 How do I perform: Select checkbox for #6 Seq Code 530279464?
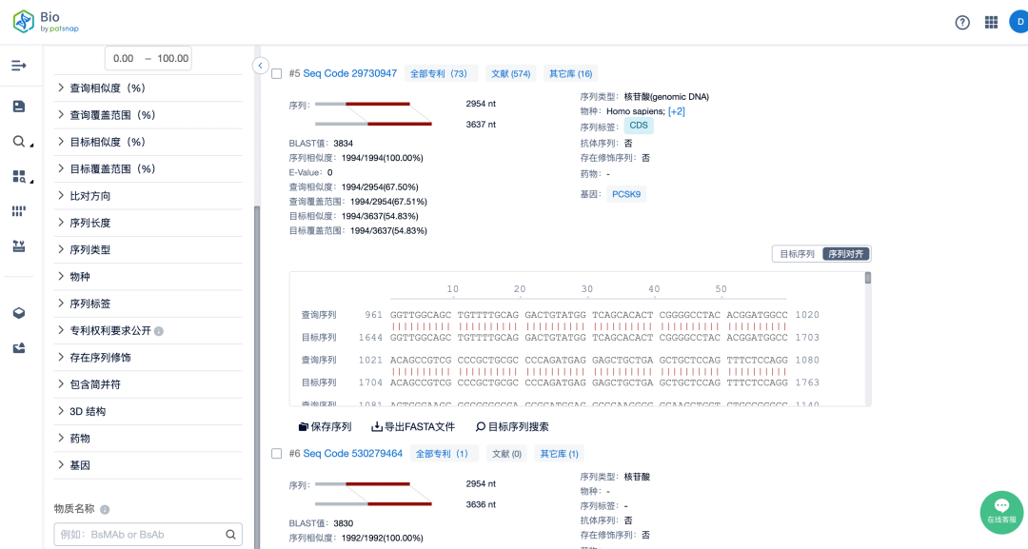coord(277,454)
